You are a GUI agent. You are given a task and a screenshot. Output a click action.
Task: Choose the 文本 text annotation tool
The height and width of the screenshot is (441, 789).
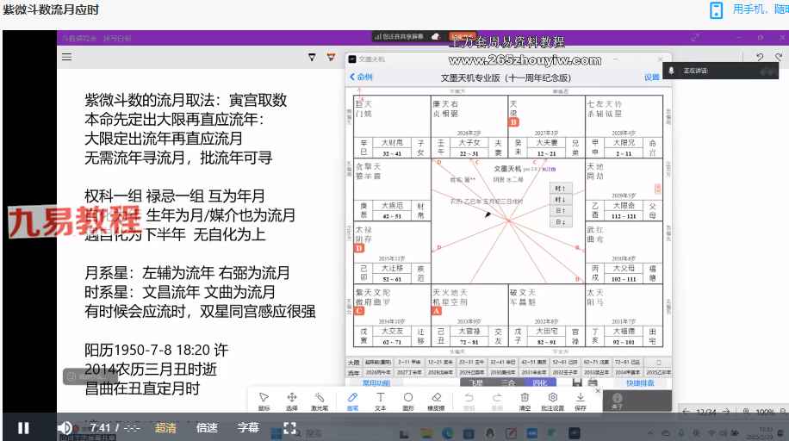[380, 401]
